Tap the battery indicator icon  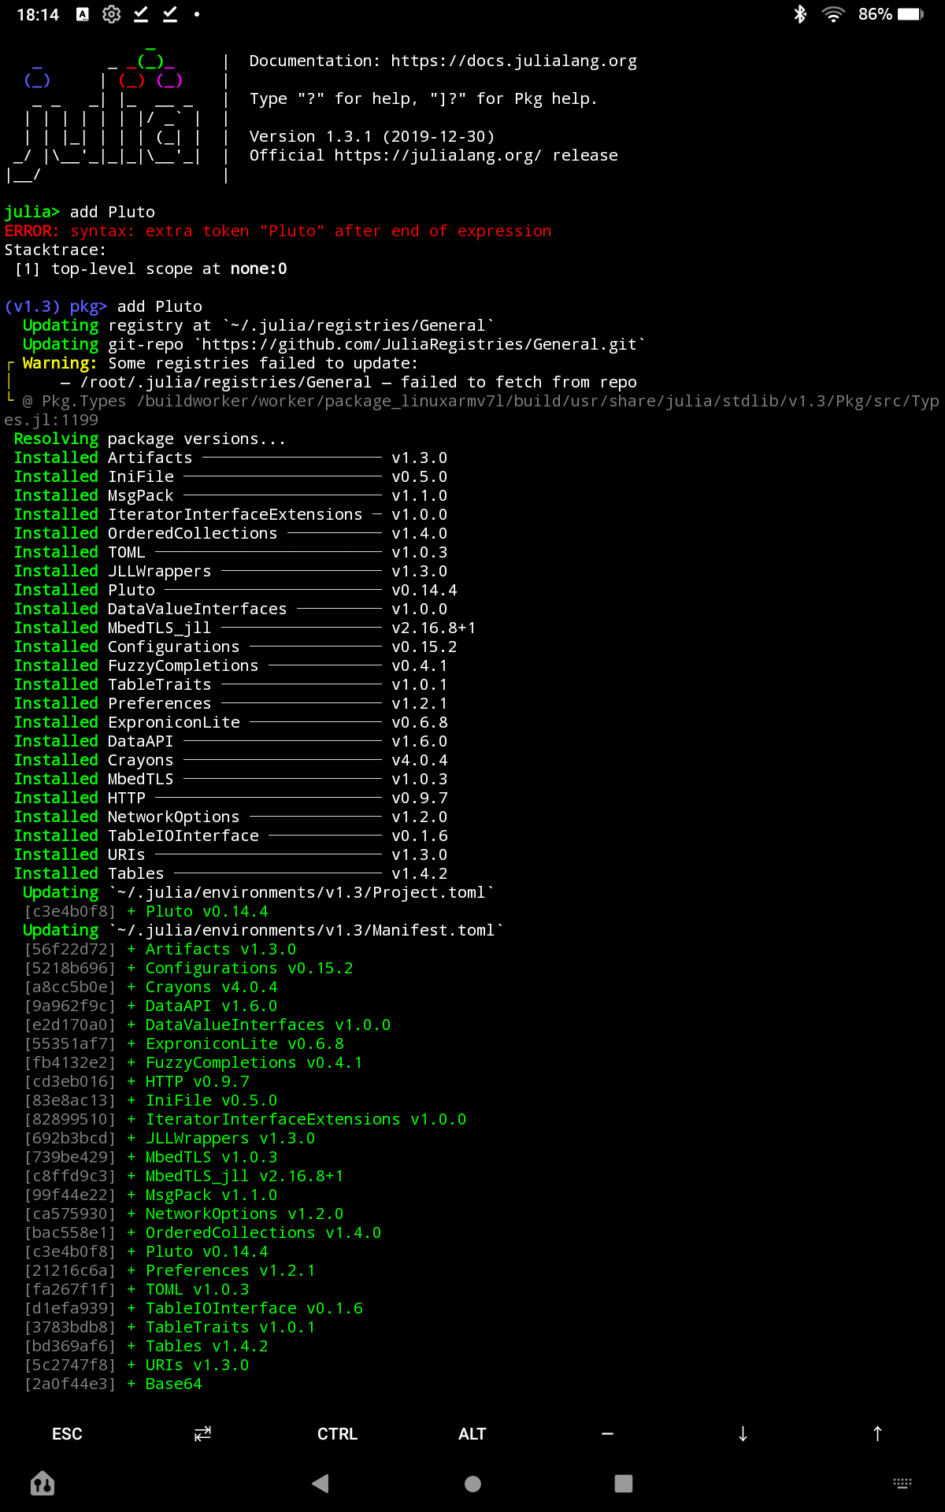click(x=910, y=14)
